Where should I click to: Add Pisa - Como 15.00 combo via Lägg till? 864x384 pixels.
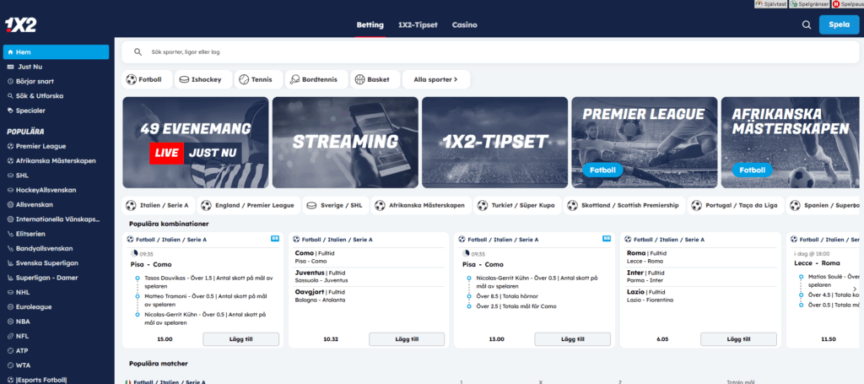[x=240, y=339]
